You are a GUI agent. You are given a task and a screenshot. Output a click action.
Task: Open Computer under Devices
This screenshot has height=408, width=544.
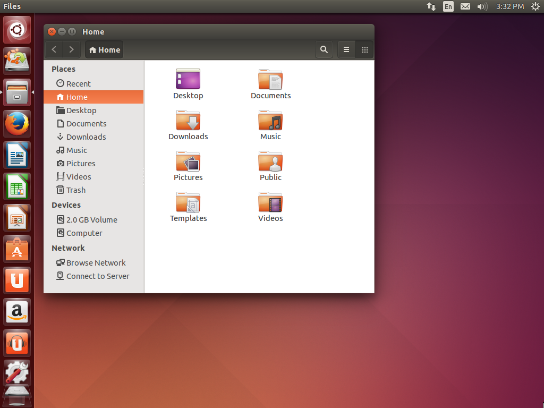point(93,233)
